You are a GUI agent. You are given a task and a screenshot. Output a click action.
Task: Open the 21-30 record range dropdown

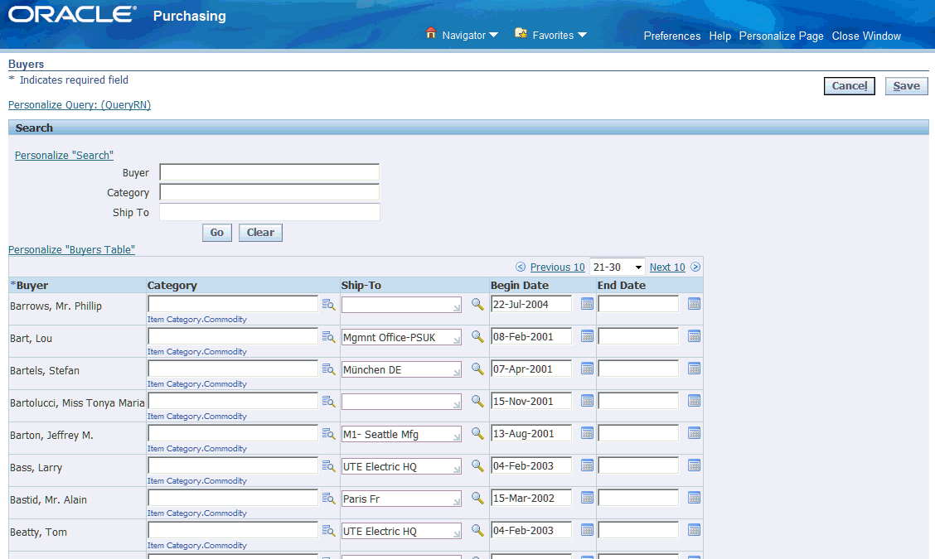(618, 267)
